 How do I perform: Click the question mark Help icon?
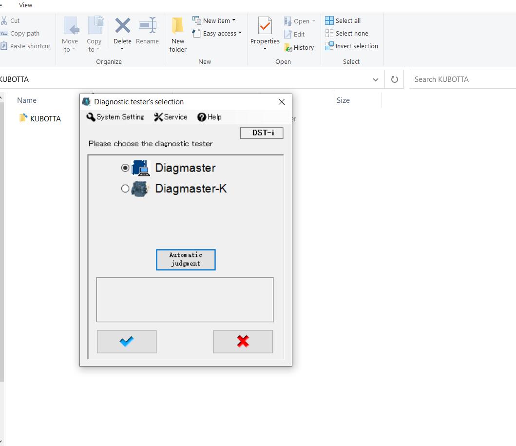[202, 117]
